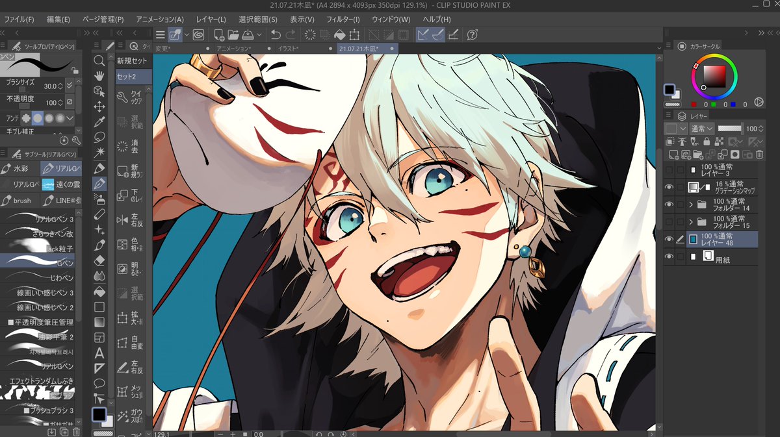Viewport: 780px width, 437px height.
Task: Select the Zoom magnifier tool
Action: click(99, 60)
